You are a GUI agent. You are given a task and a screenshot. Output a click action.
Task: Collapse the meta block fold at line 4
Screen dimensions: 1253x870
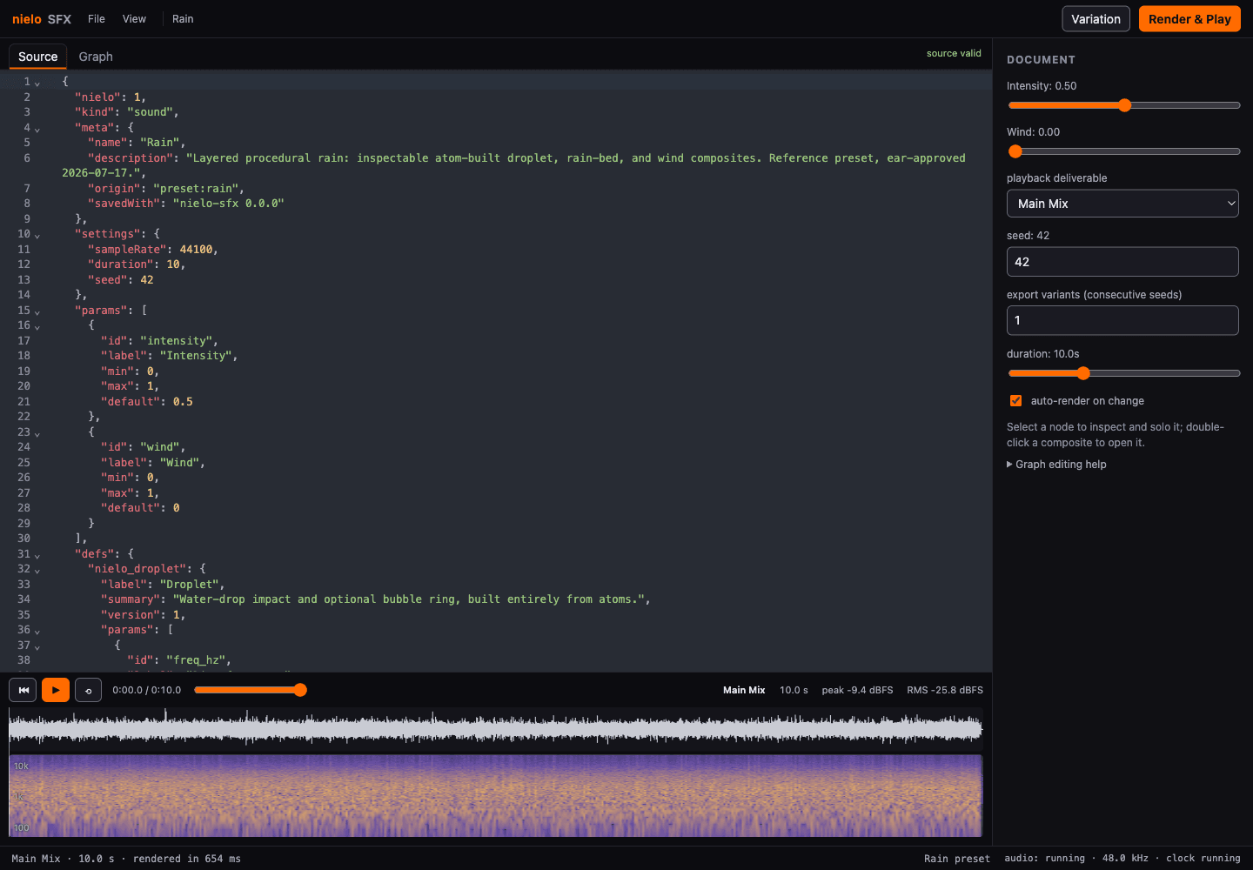(37, 129)
